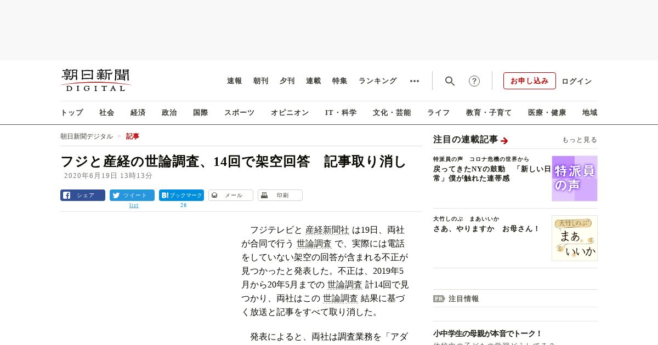Open the search magnifier icon
This screenshot has width=658, height=345.
450,81
